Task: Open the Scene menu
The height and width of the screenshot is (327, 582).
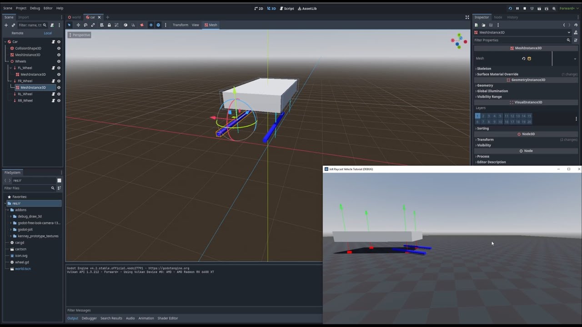Action: pos(8,8)
